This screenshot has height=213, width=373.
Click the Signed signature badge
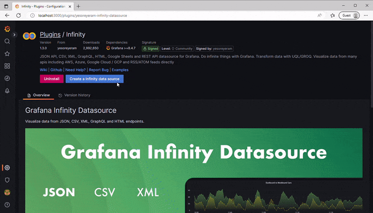tap(151, 49)
